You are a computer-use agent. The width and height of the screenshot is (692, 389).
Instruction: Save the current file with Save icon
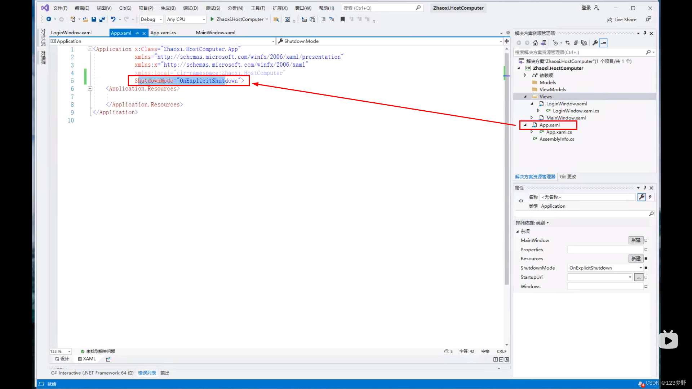94,19
